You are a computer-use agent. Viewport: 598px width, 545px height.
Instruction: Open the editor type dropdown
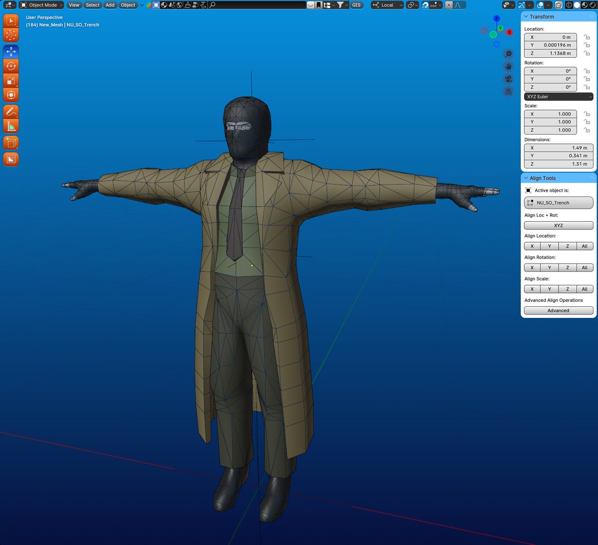click(9, 5)
